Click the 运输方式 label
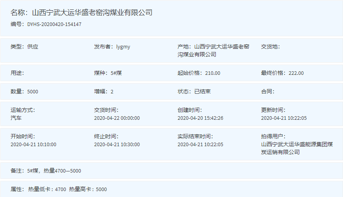Image resolution: width=343 pixels, height=197 pixels. tap(22, 110)
